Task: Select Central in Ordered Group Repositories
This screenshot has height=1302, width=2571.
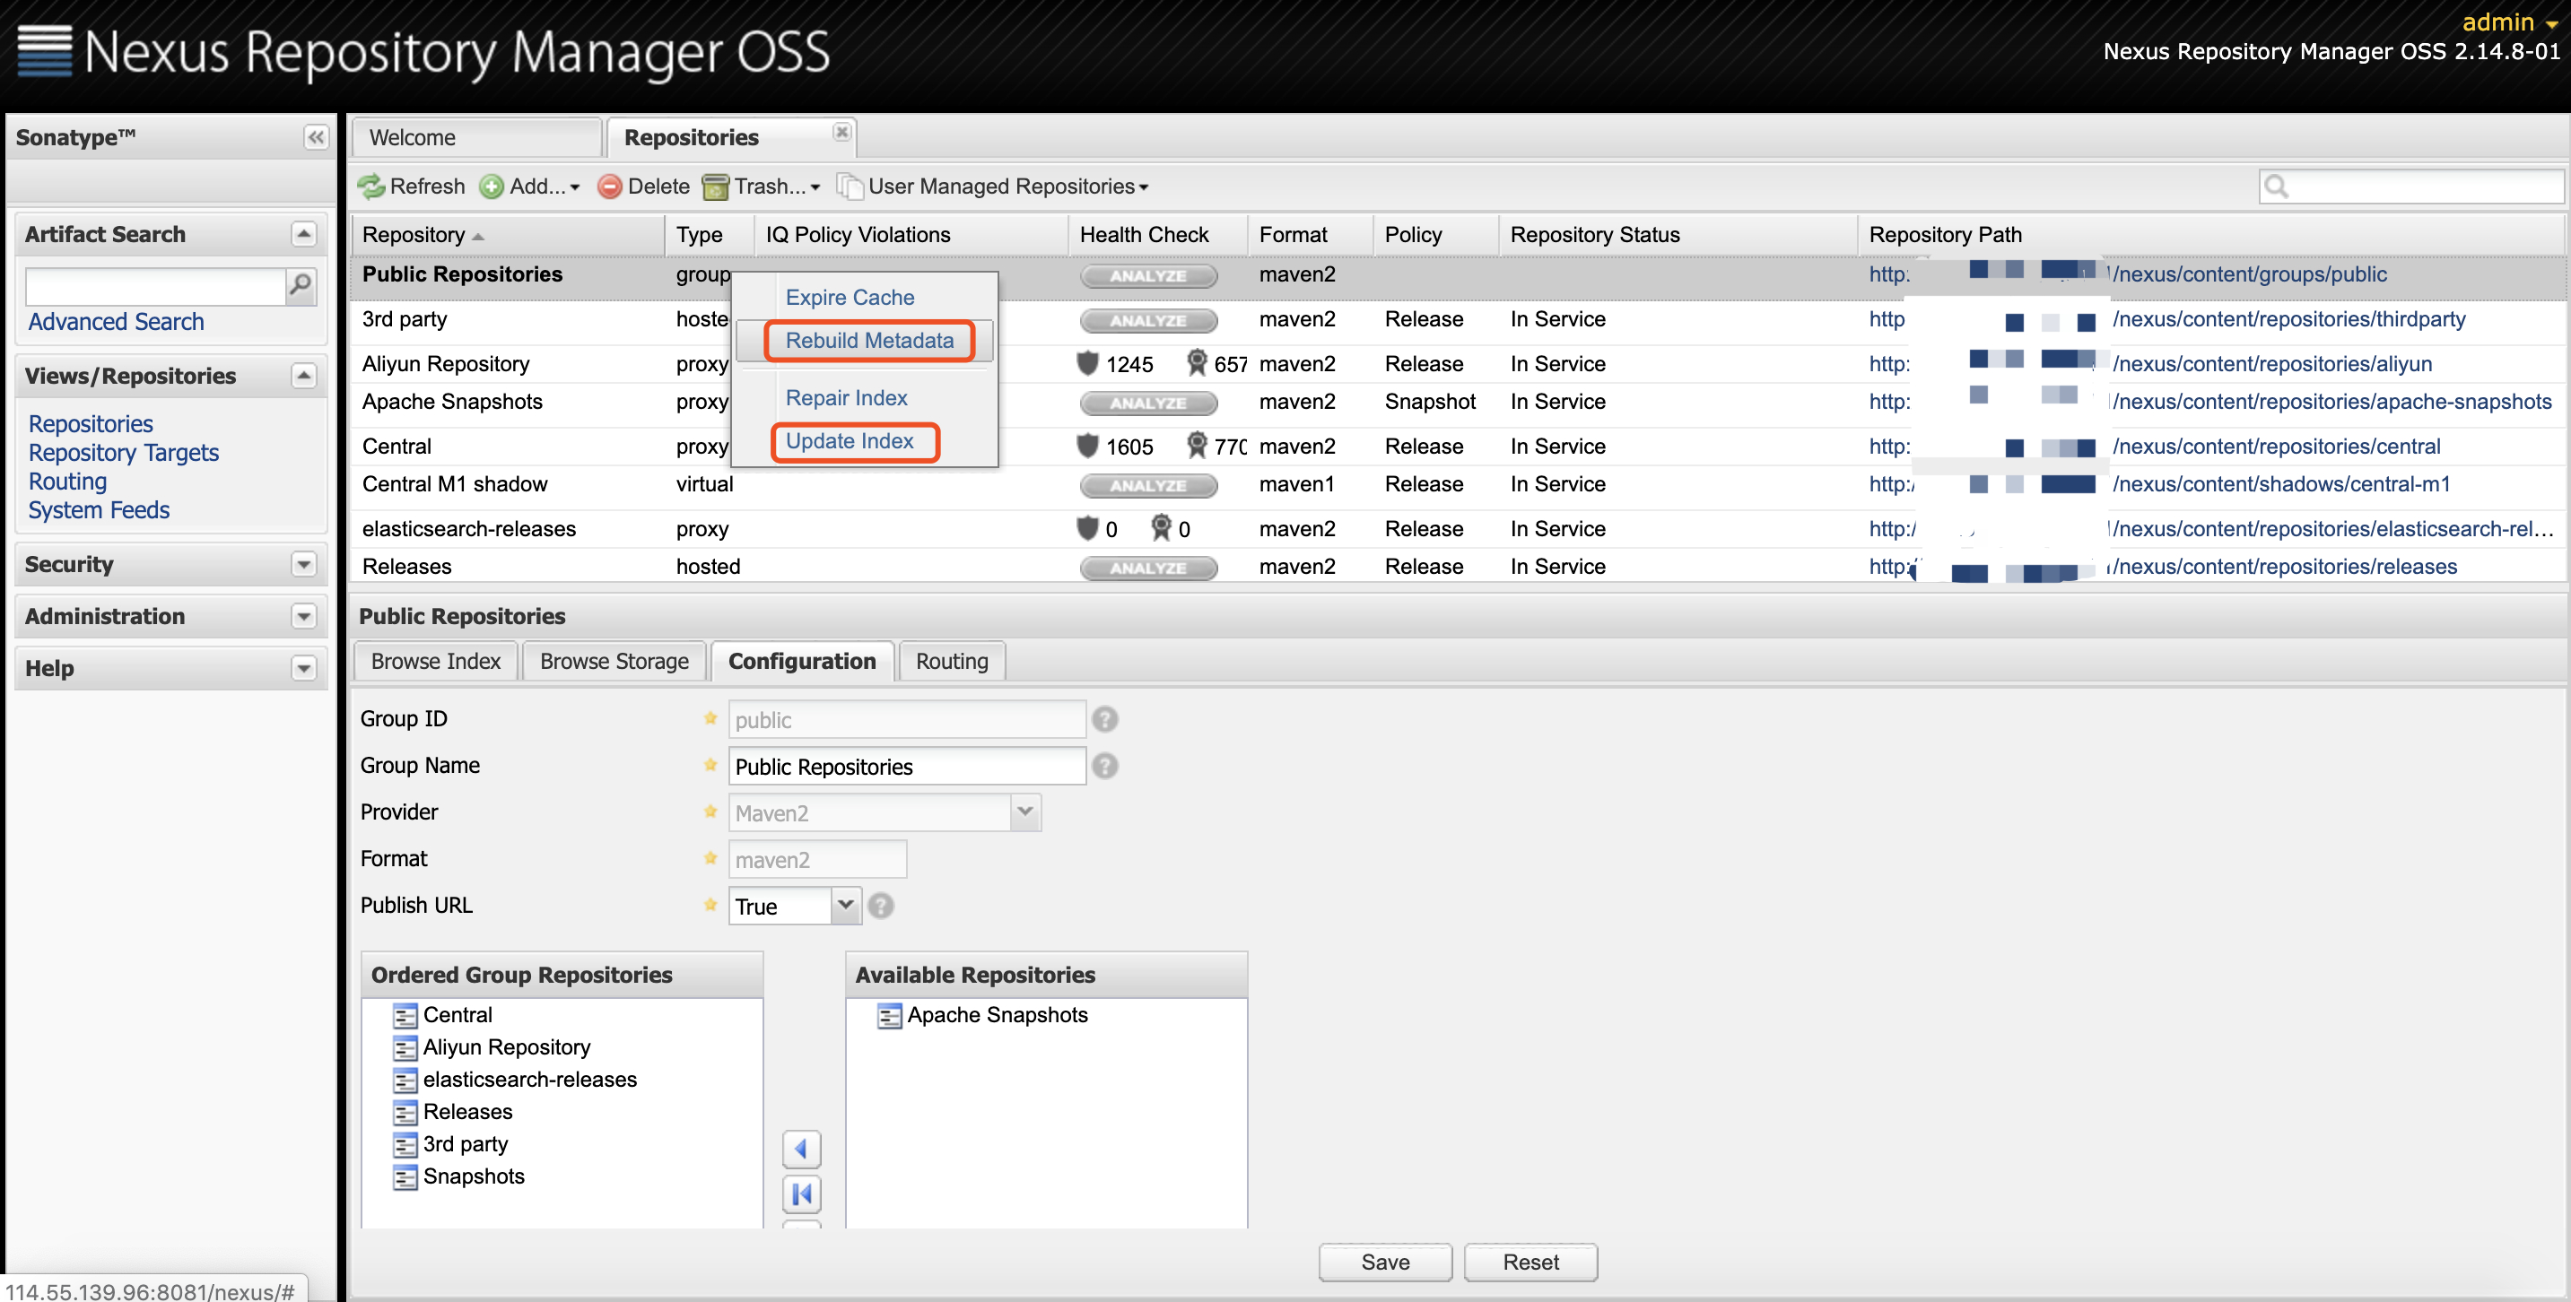Action: pyautogui.click(x=458, y=1016)
